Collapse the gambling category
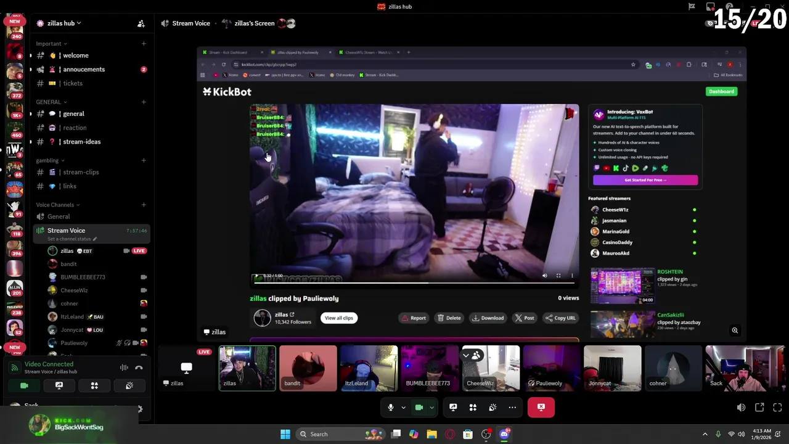Image resolution: width=789 pixels, height=444 pixels. 50,160
